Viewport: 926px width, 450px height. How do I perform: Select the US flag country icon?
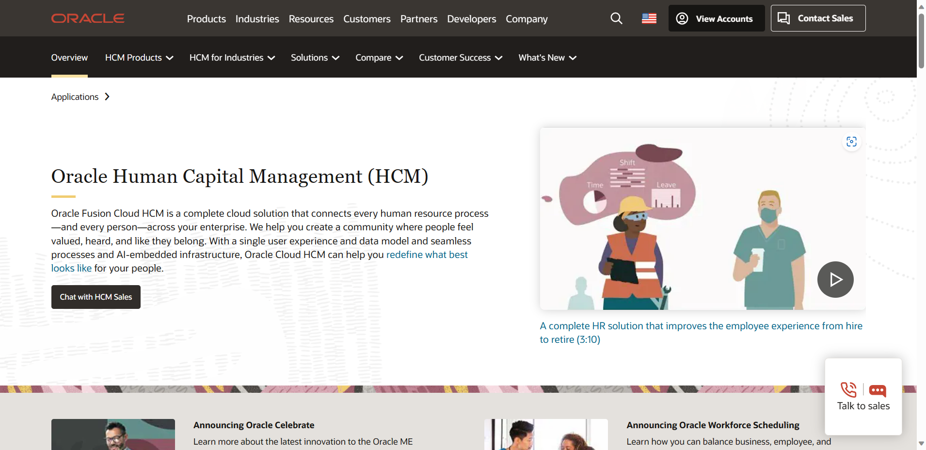click(649, 18)
